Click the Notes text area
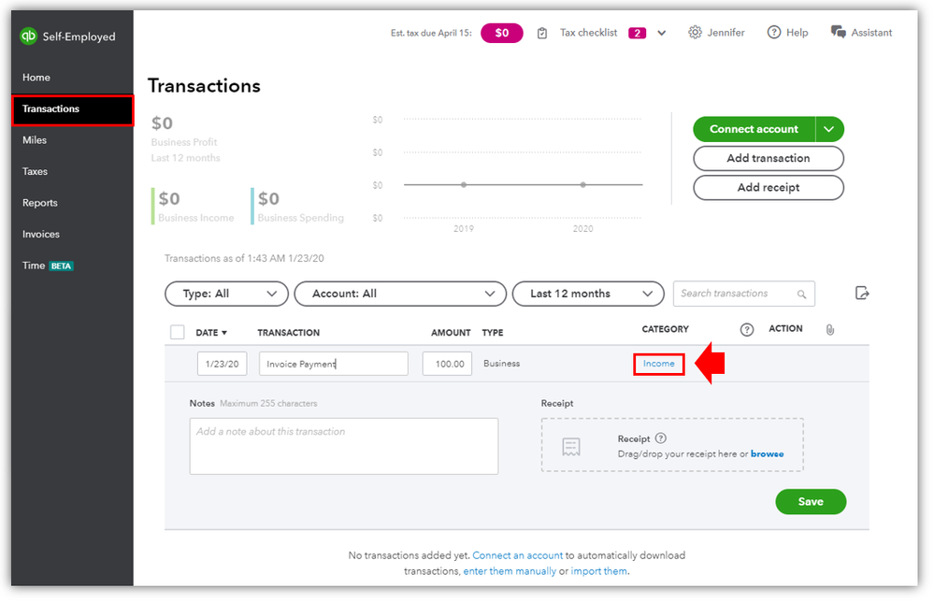 [343, 446]
